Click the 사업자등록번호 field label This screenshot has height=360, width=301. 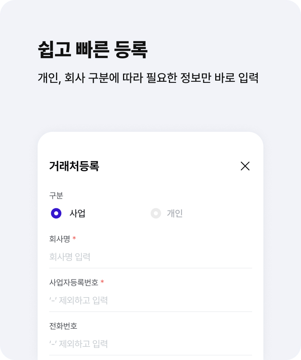[x=74, y=282]
